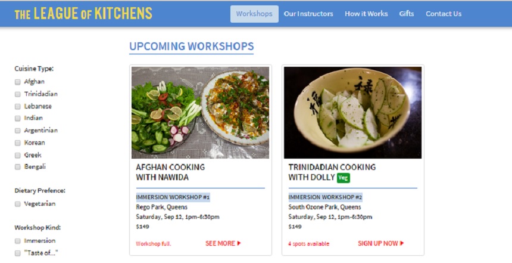Open the Trinidadian cooking bowl photo

coord(352,113)
